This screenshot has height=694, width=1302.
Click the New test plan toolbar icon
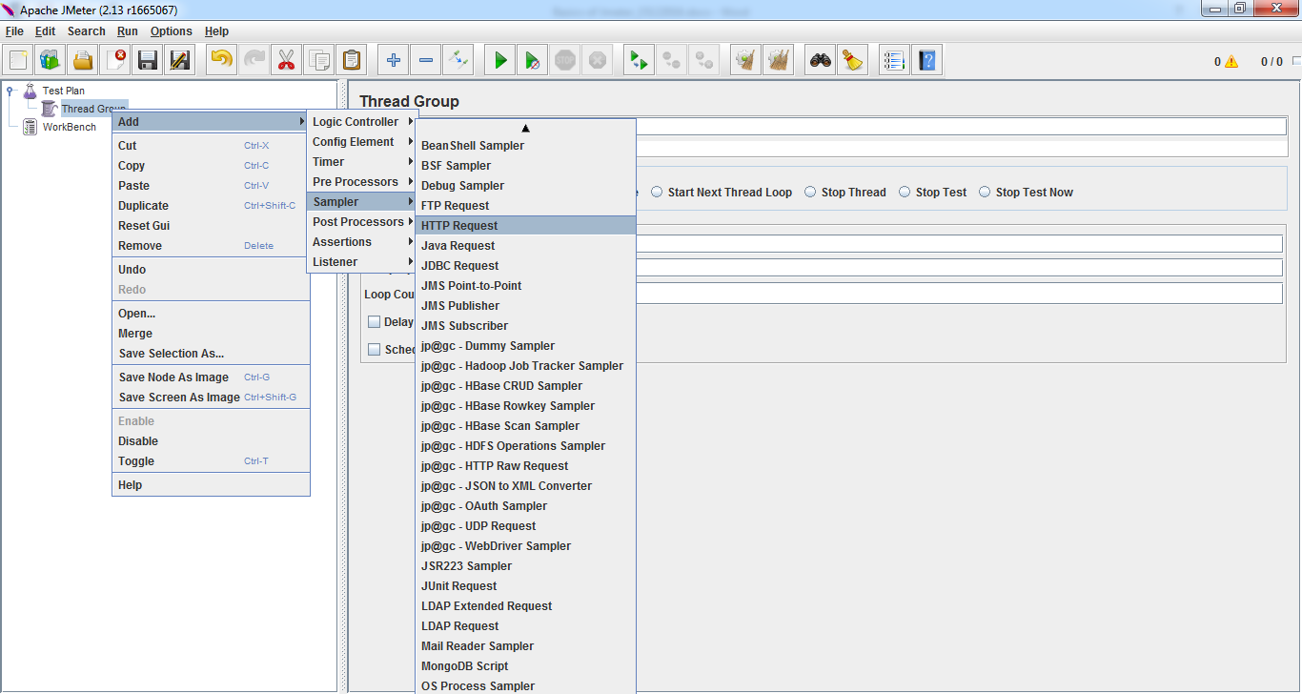[x=18, y=60]
